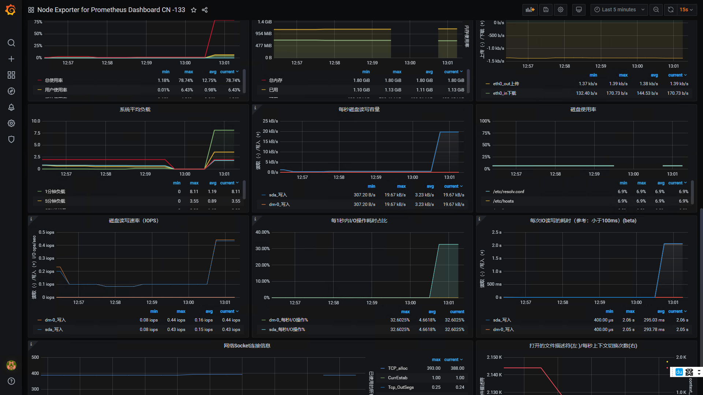The image size is (703, 395).
Task: Open the current sort dropdown in 磁盘使用率 legend
Action: coord(677,183)
